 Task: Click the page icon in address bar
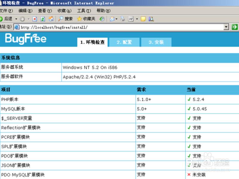tap(17, 27)
